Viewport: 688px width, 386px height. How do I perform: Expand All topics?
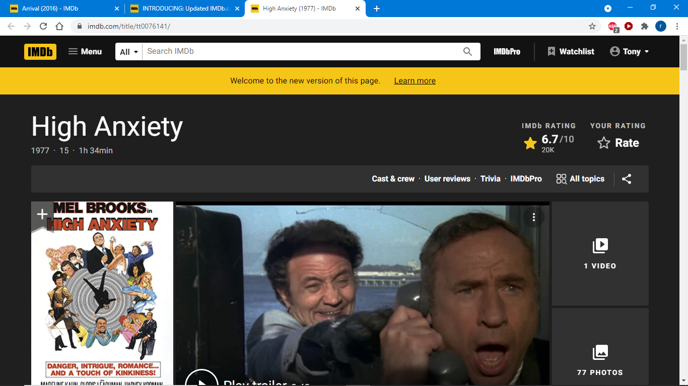(x=580, y=179)
